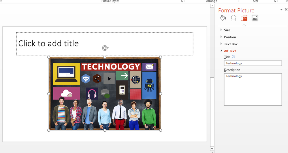The height and width of the screenshot is (153, 288).
Task: Close the Format Picture pane
Action: tap(286, 9)
